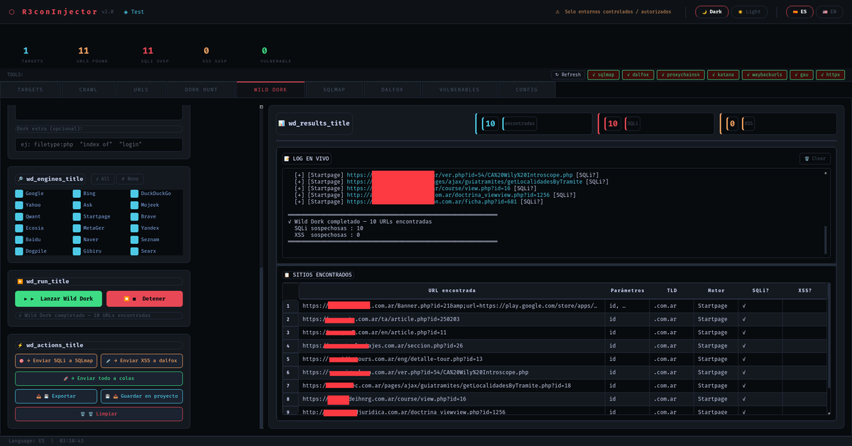Click Lanzar Wild Dork button
This screenshot has height=446, width=852.
tap(58, 299)
